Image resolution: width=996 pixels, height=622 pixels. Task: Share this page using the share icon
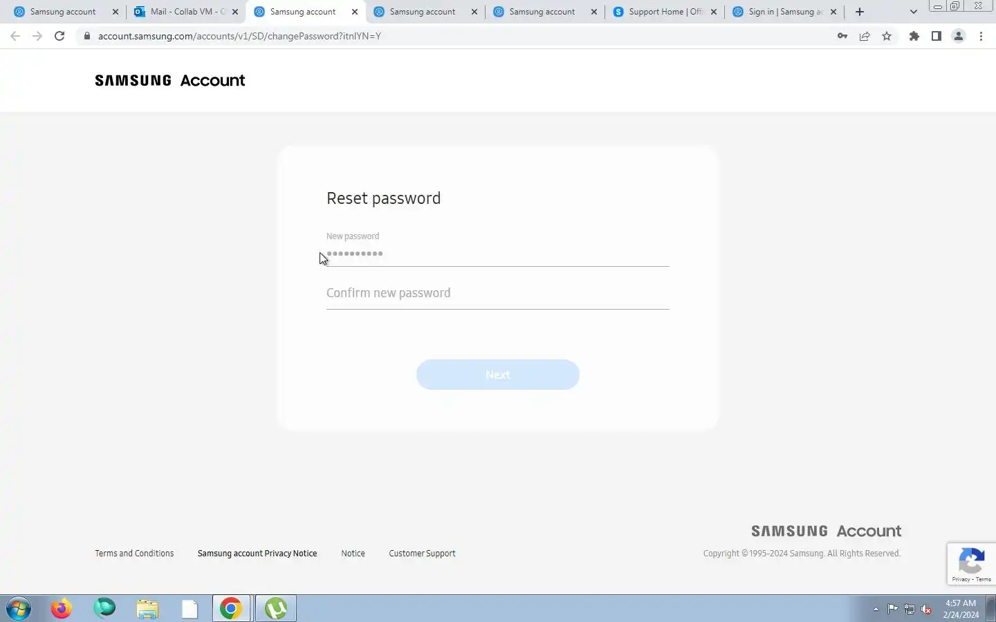[x=865, y=36]
